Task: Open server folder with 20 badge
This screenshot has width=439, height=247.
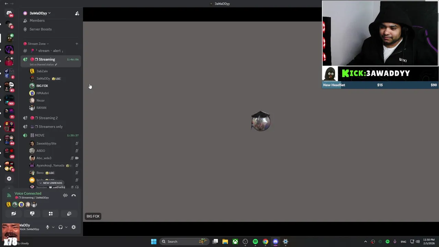Action: (x=9, y=153)
